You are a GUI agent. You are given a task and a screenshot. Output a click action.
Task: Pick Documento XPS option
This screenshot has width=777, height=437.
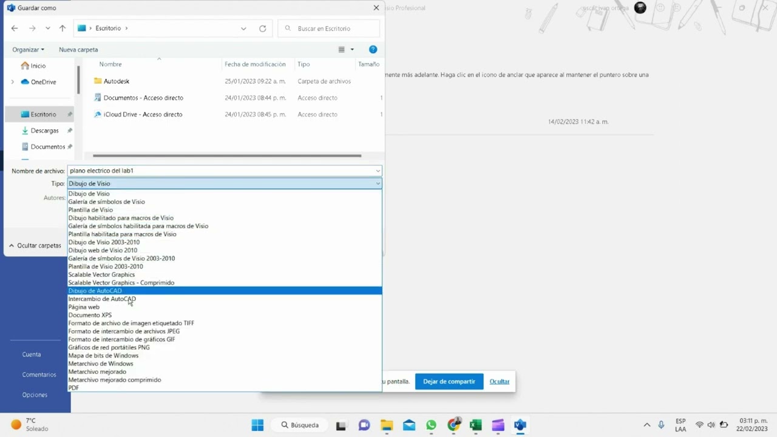coord(225,315)
